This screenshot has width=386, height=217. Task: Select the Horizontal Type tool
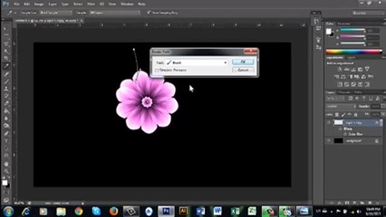pyautogui.click(x=6, y=141)
